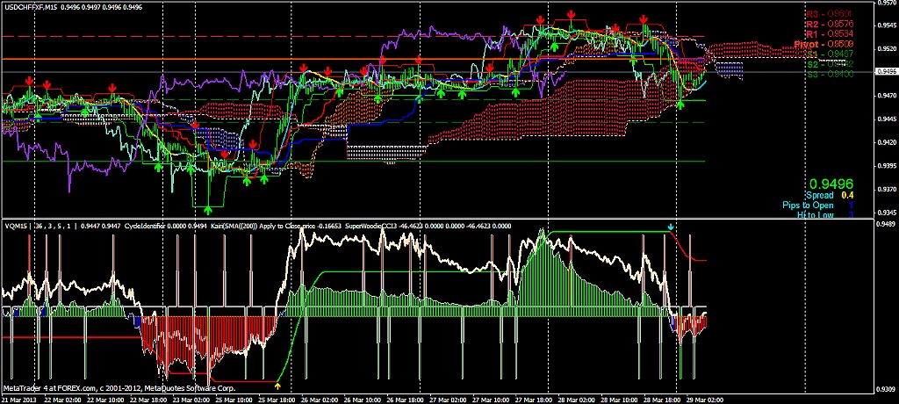Click the lowest green up arrow on price chart
899x404 pixels.
[208, 210]
